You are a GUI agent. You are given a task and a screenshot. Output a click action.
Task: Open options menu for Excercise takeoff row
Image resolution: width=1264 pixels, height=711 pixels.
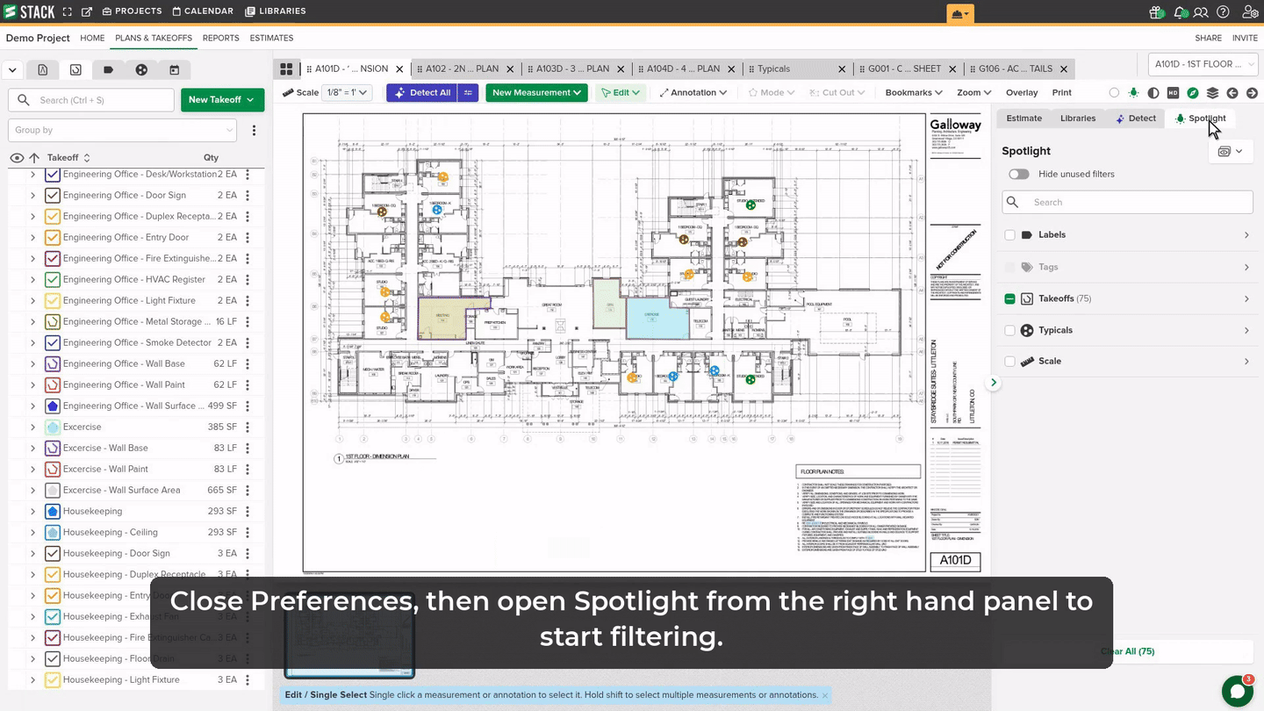click(x=248, y=427)
